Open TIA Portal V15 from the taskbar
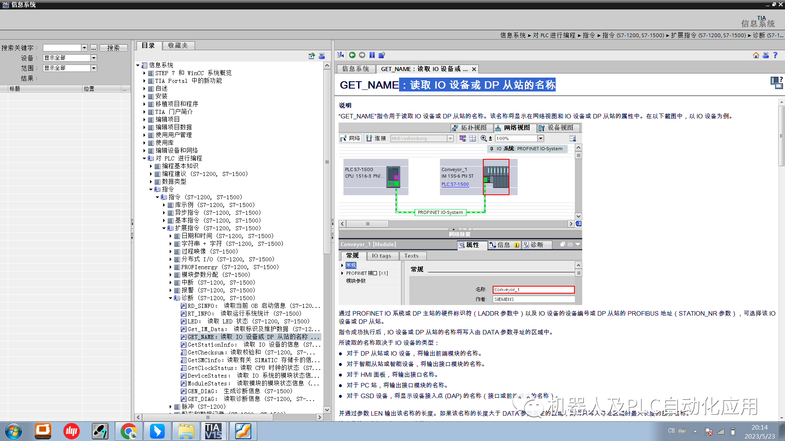The width and height of the screenshot is (785, 441). coord(214,431)
